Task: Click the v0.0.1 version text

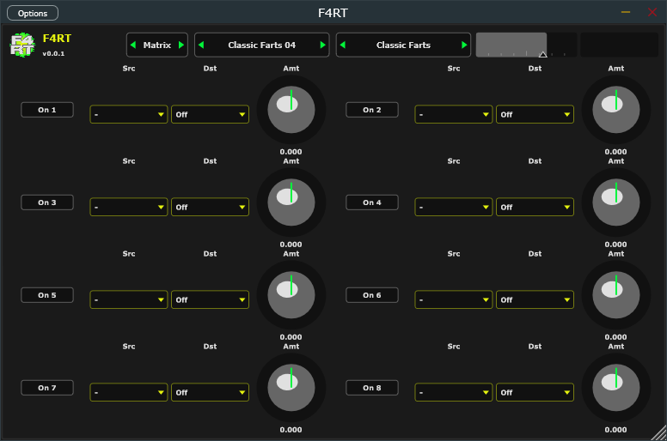Action: [53, 53]
